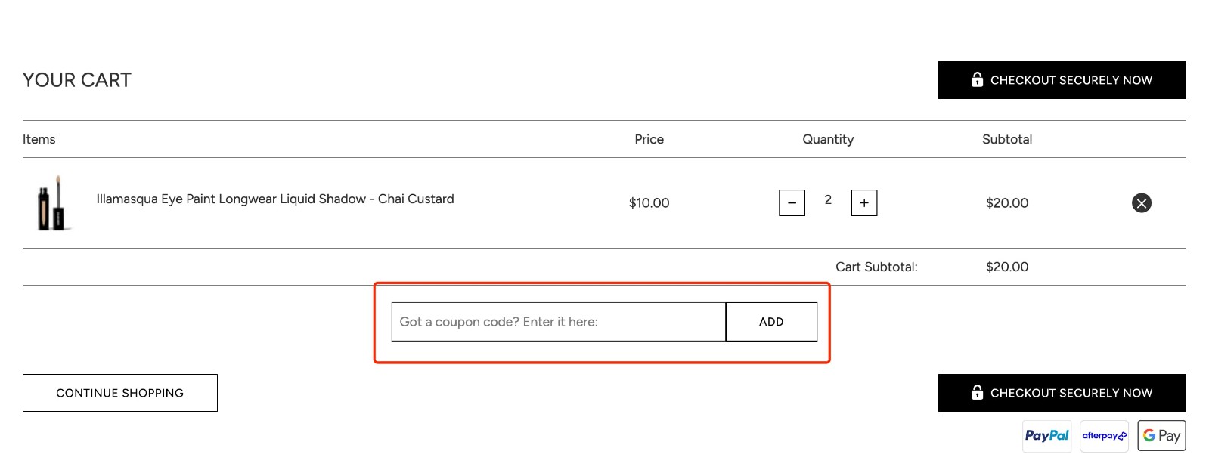This screenshot has height=473, width=1209.
Task: Select the Items column header
Action: pyautogui.click(x=39, y=139)
